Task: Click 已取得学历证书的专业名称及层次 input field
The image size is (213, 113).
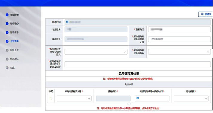Action: point(138,64)
